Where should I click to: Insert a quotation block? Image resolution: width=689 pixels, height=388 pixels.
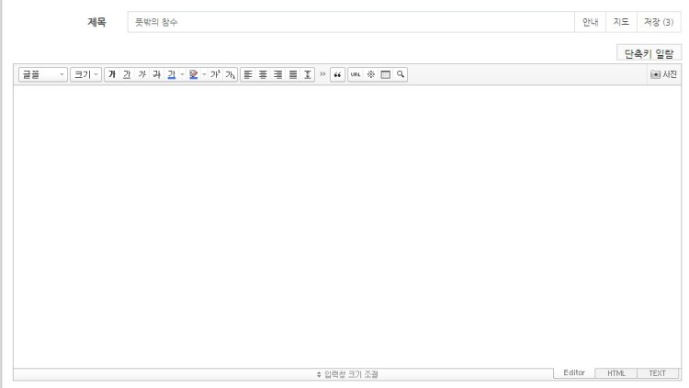(336, 73)
